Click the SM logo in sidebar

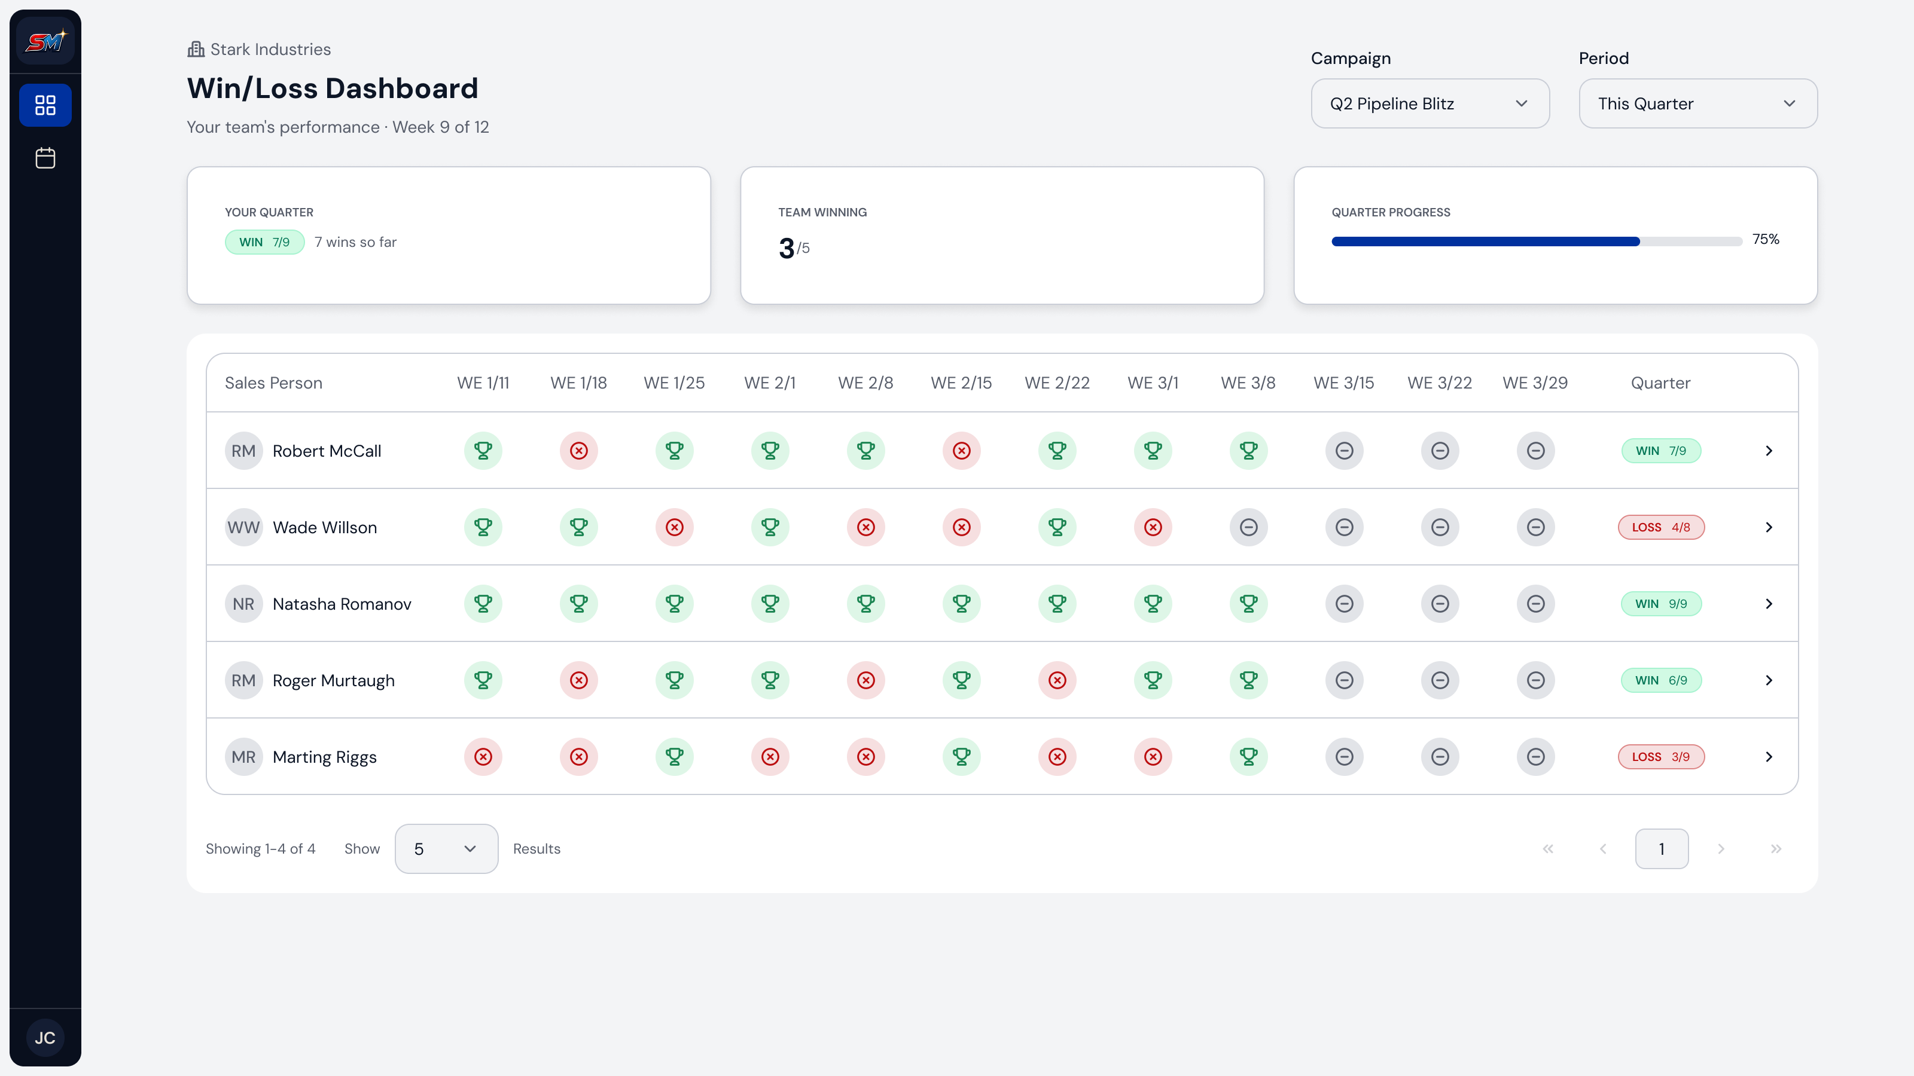point(45,42)
